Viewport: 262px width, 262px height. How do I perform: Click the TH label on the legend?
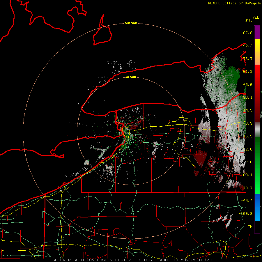250,227
